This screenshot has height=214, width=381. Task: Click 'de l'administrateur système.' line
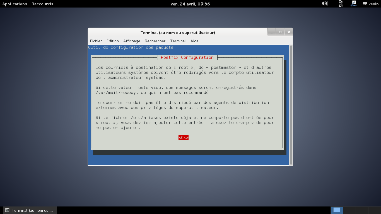tap(131, 77)
